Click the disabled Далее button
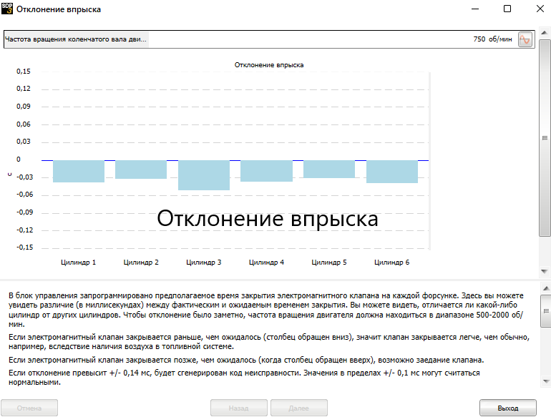This screenshot has width=551, height=417. [298, 408]
